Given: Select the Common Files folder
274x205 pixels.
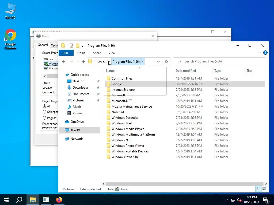Looking at the screenshot, I should tap(122, 78).
